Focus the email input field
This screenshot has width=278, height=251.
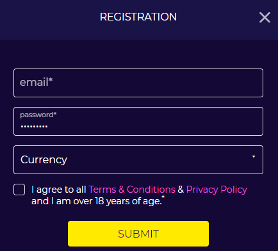(138, 83)
